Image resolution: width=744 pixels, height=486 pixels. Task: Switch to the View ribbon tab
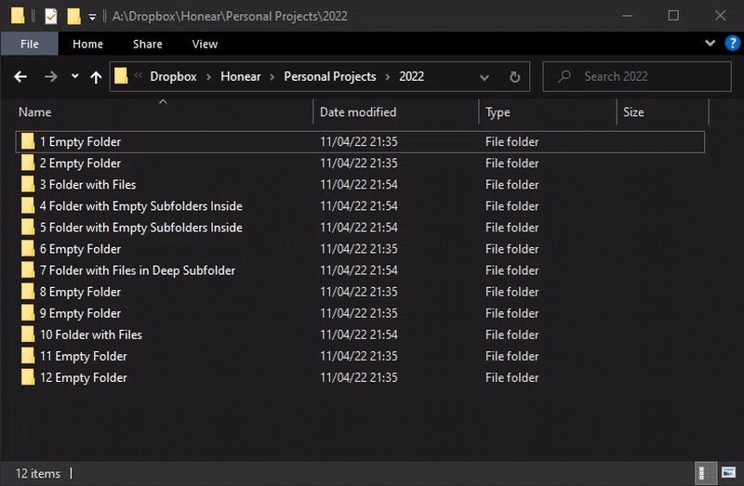pyautogui.click(x=204, y=44)
